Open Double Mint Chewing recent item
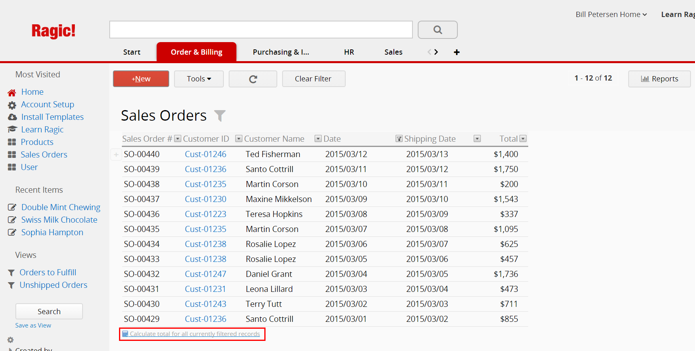 [61, 207]
